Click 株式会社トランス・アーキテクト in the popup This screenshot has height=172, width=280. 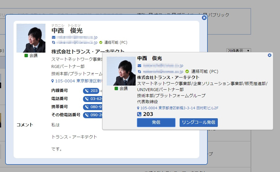pos(168,77)
